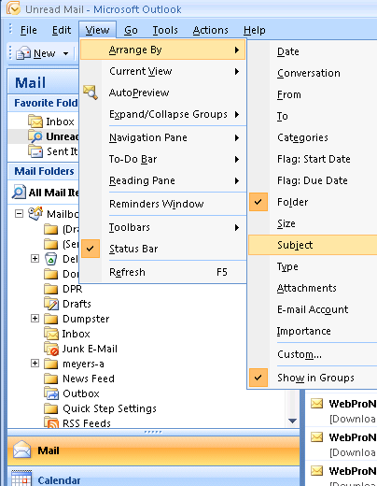Screen dimensions: 377x486
Task: Open the Go menu
Action: pos(131,30)
